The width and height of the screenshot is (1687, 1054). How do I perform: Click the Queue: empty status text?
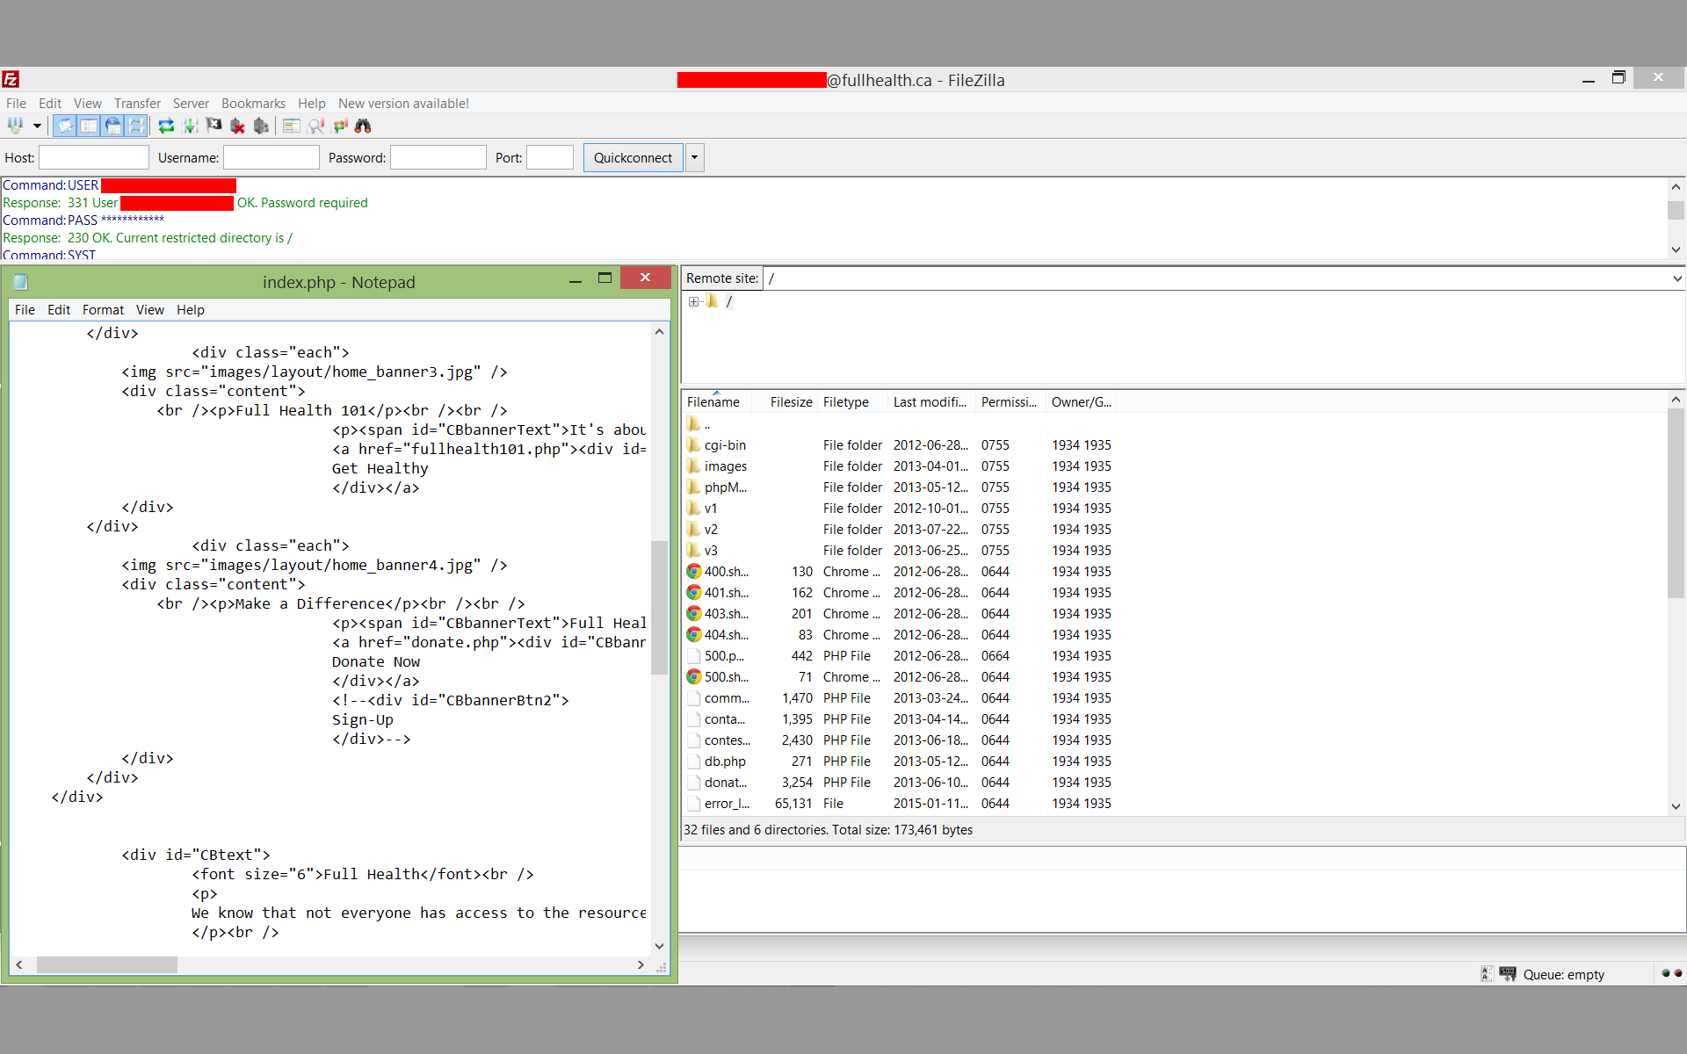[x=1563, y=974]
